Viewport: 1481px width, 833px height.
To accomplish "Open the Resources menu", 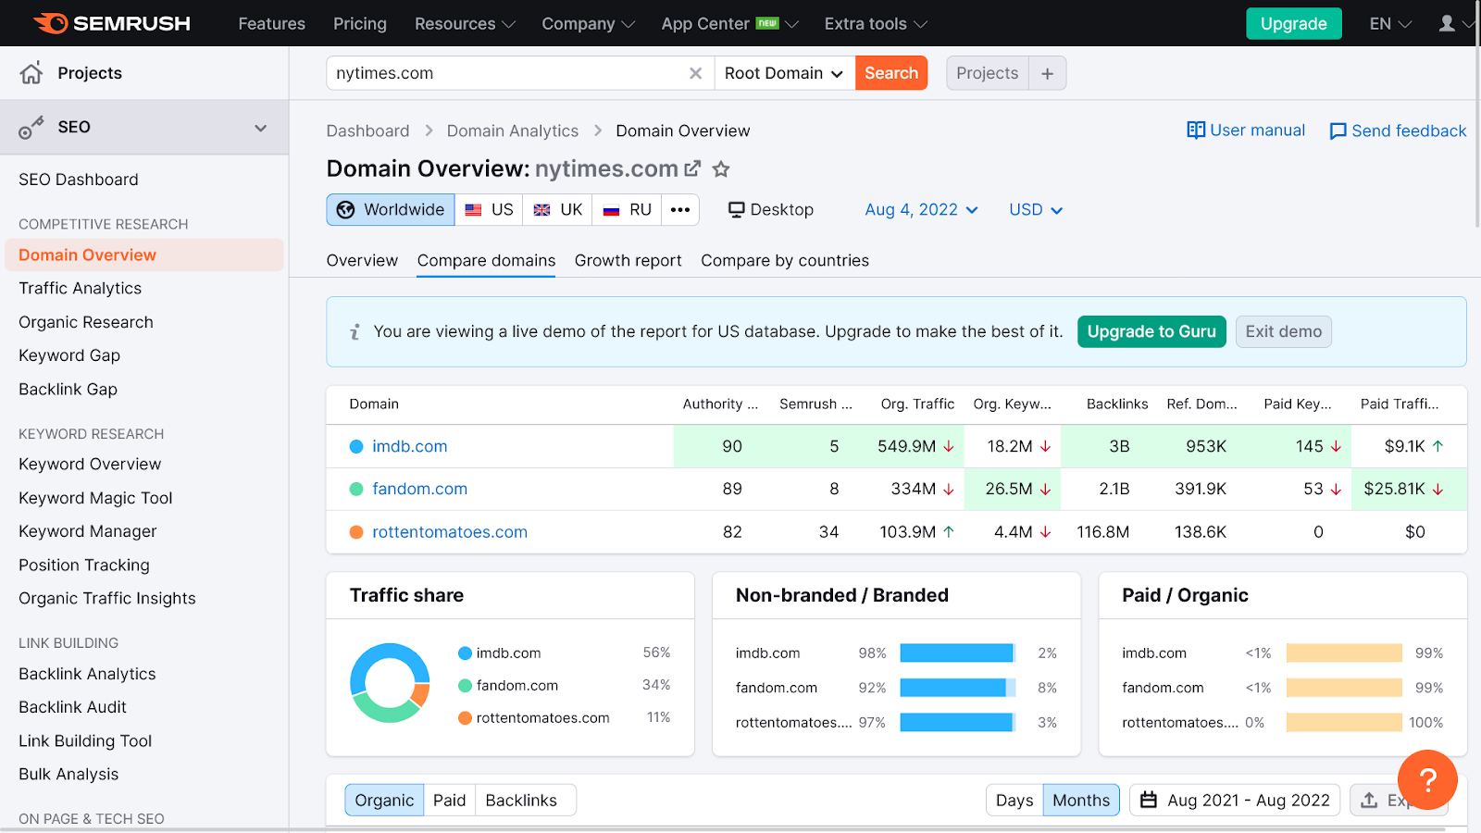I will pyautogui.click(x=465, y=24).
